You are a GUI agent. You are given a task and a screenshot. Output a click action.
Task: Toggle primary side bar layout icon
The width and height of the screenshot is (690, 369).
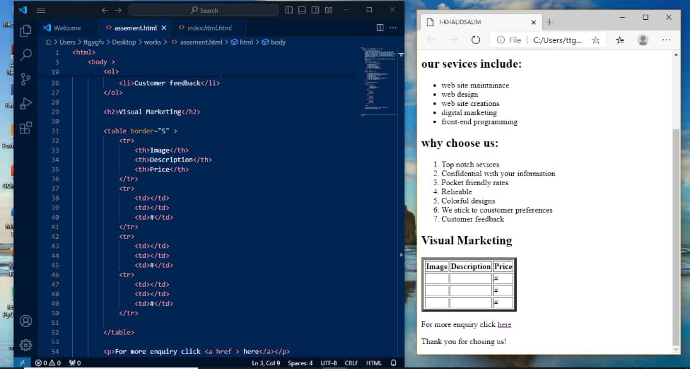point(289,10)
